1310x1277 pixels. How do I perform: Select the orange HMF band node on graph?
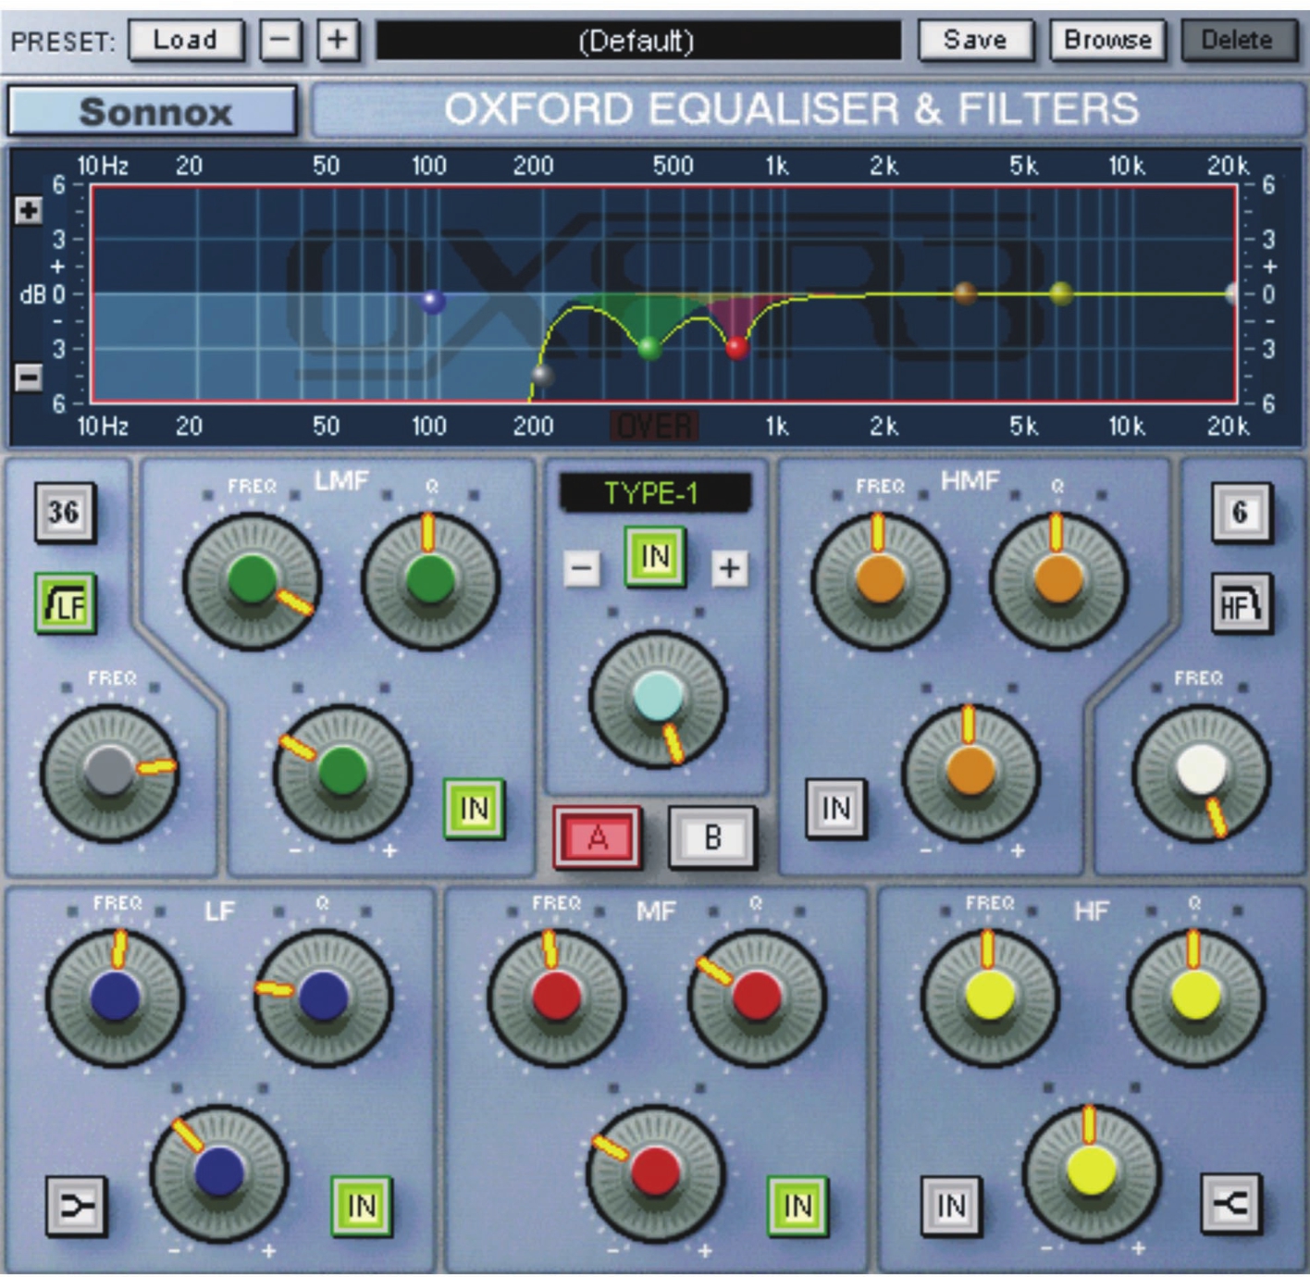point(965,293)
